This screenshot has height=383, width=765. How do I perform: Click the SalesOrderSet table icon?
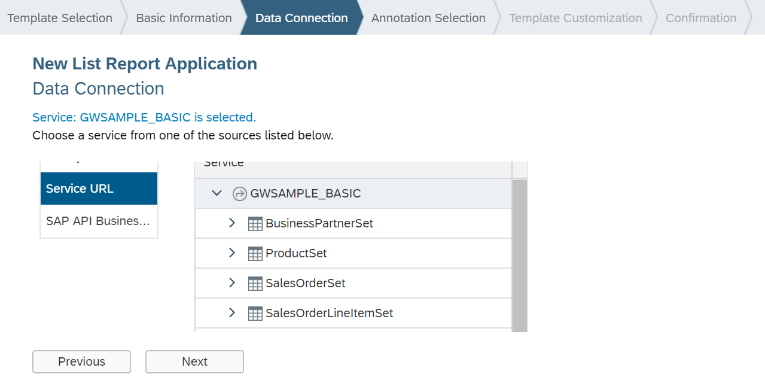coord(255,284)
